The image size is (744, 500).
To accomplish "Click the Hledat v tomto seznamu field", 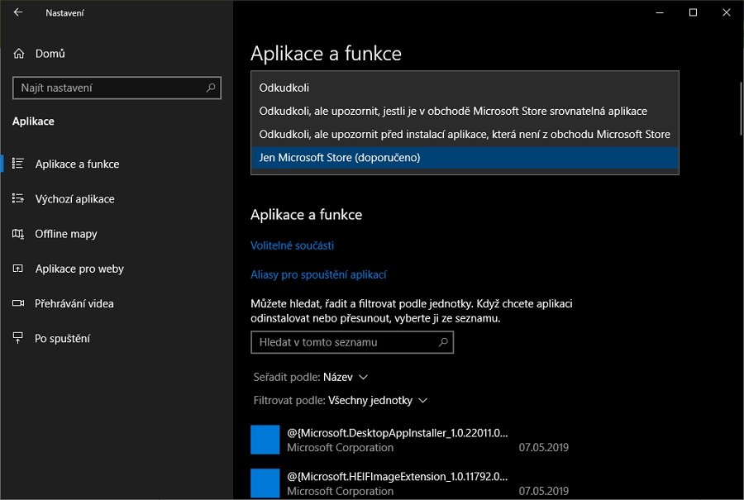I will point(342,342).
